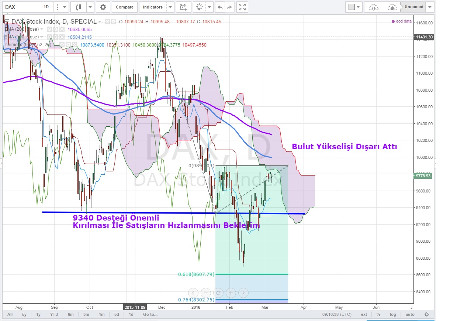Click the Compare button
Screen dimensions: 471x321
[125, 7]
